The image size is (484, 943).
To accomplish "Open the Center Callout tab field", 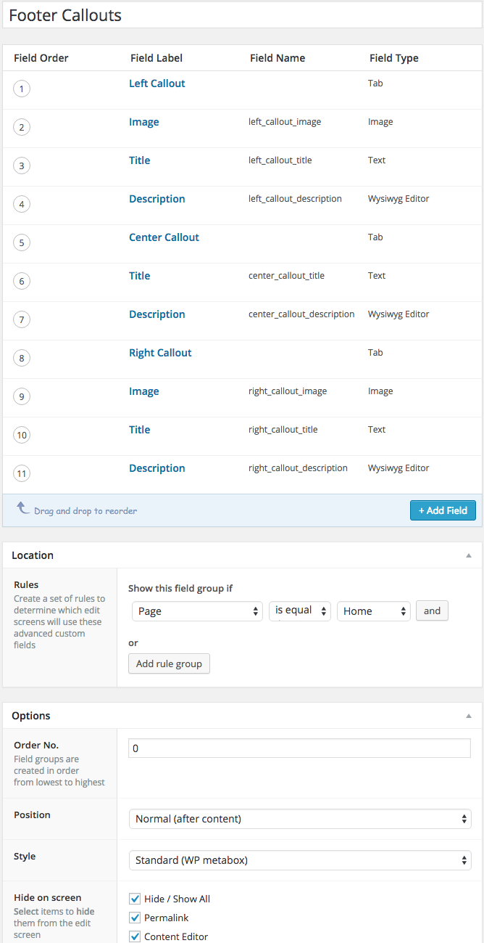I will [x=164, y=237].
